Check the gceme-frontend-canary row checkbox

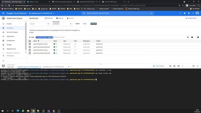[x=30, y=50]
